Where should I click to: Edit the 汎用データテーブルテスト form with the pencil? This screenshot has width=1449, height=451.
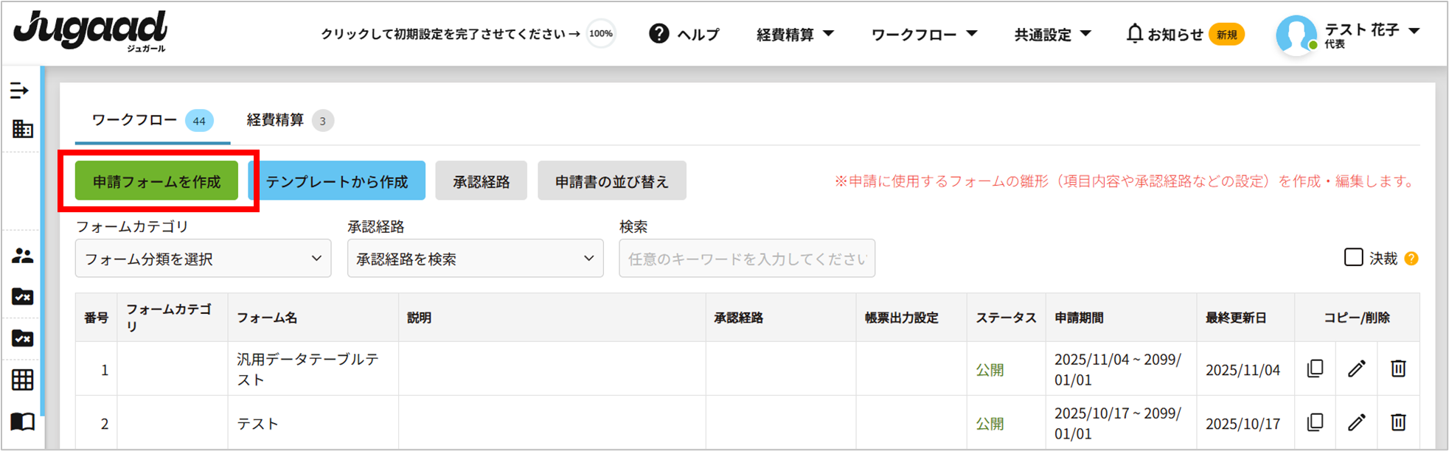[1356, 368]
